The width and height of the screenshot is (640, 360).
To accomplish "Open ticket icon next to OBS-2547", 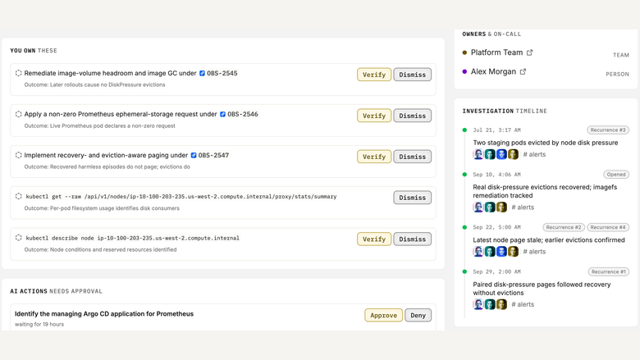I will (x=194, y=155).
